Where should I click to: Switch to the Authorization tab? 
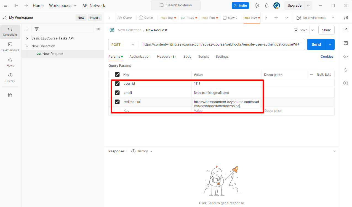[140, 57]
